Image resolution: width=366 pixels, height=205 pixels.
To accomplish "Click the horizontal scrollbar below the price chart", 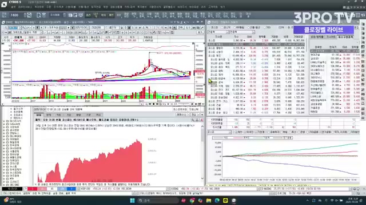I will 73,104.
